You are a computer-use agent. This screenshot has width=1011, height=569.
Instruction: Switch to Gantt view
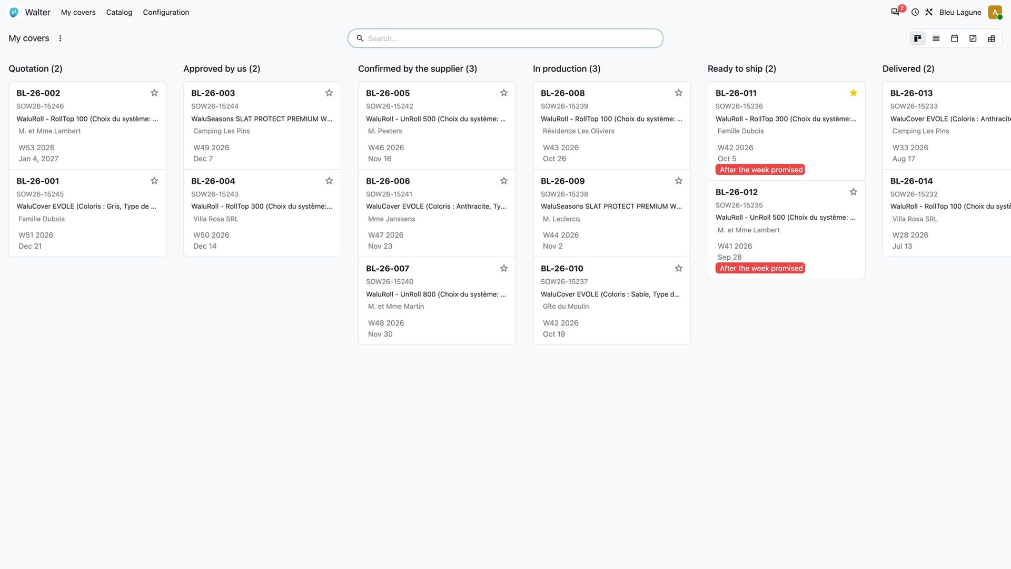coord(973,38)
